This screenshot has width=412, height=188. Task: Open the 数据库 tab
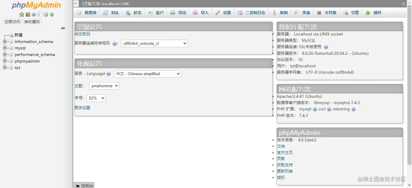87,13
